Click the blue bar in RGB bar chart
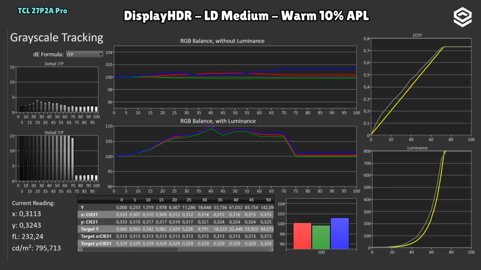Viewport: 481px width, 270px height. (340, 233)
